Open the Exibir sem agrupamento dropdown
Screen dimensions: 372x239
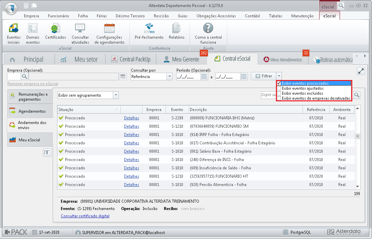click(x=116, y=95)
